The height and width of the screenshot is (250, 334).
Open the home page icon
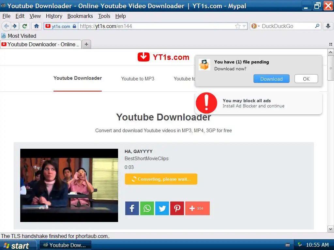click(x=37, y=26)
